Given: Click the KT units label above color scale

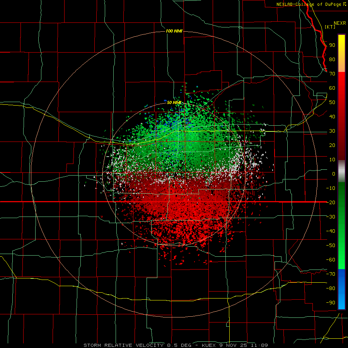Looking at the screenshot, I should (330, 27).
